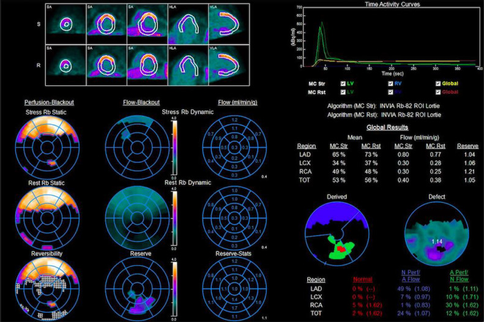
Task: Click the Region column header in Global Results
Action: pyautogui.click(x=306, y=146)
